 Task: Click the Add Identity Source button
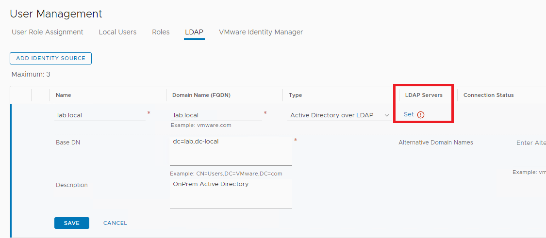click(x=50, y=58)
